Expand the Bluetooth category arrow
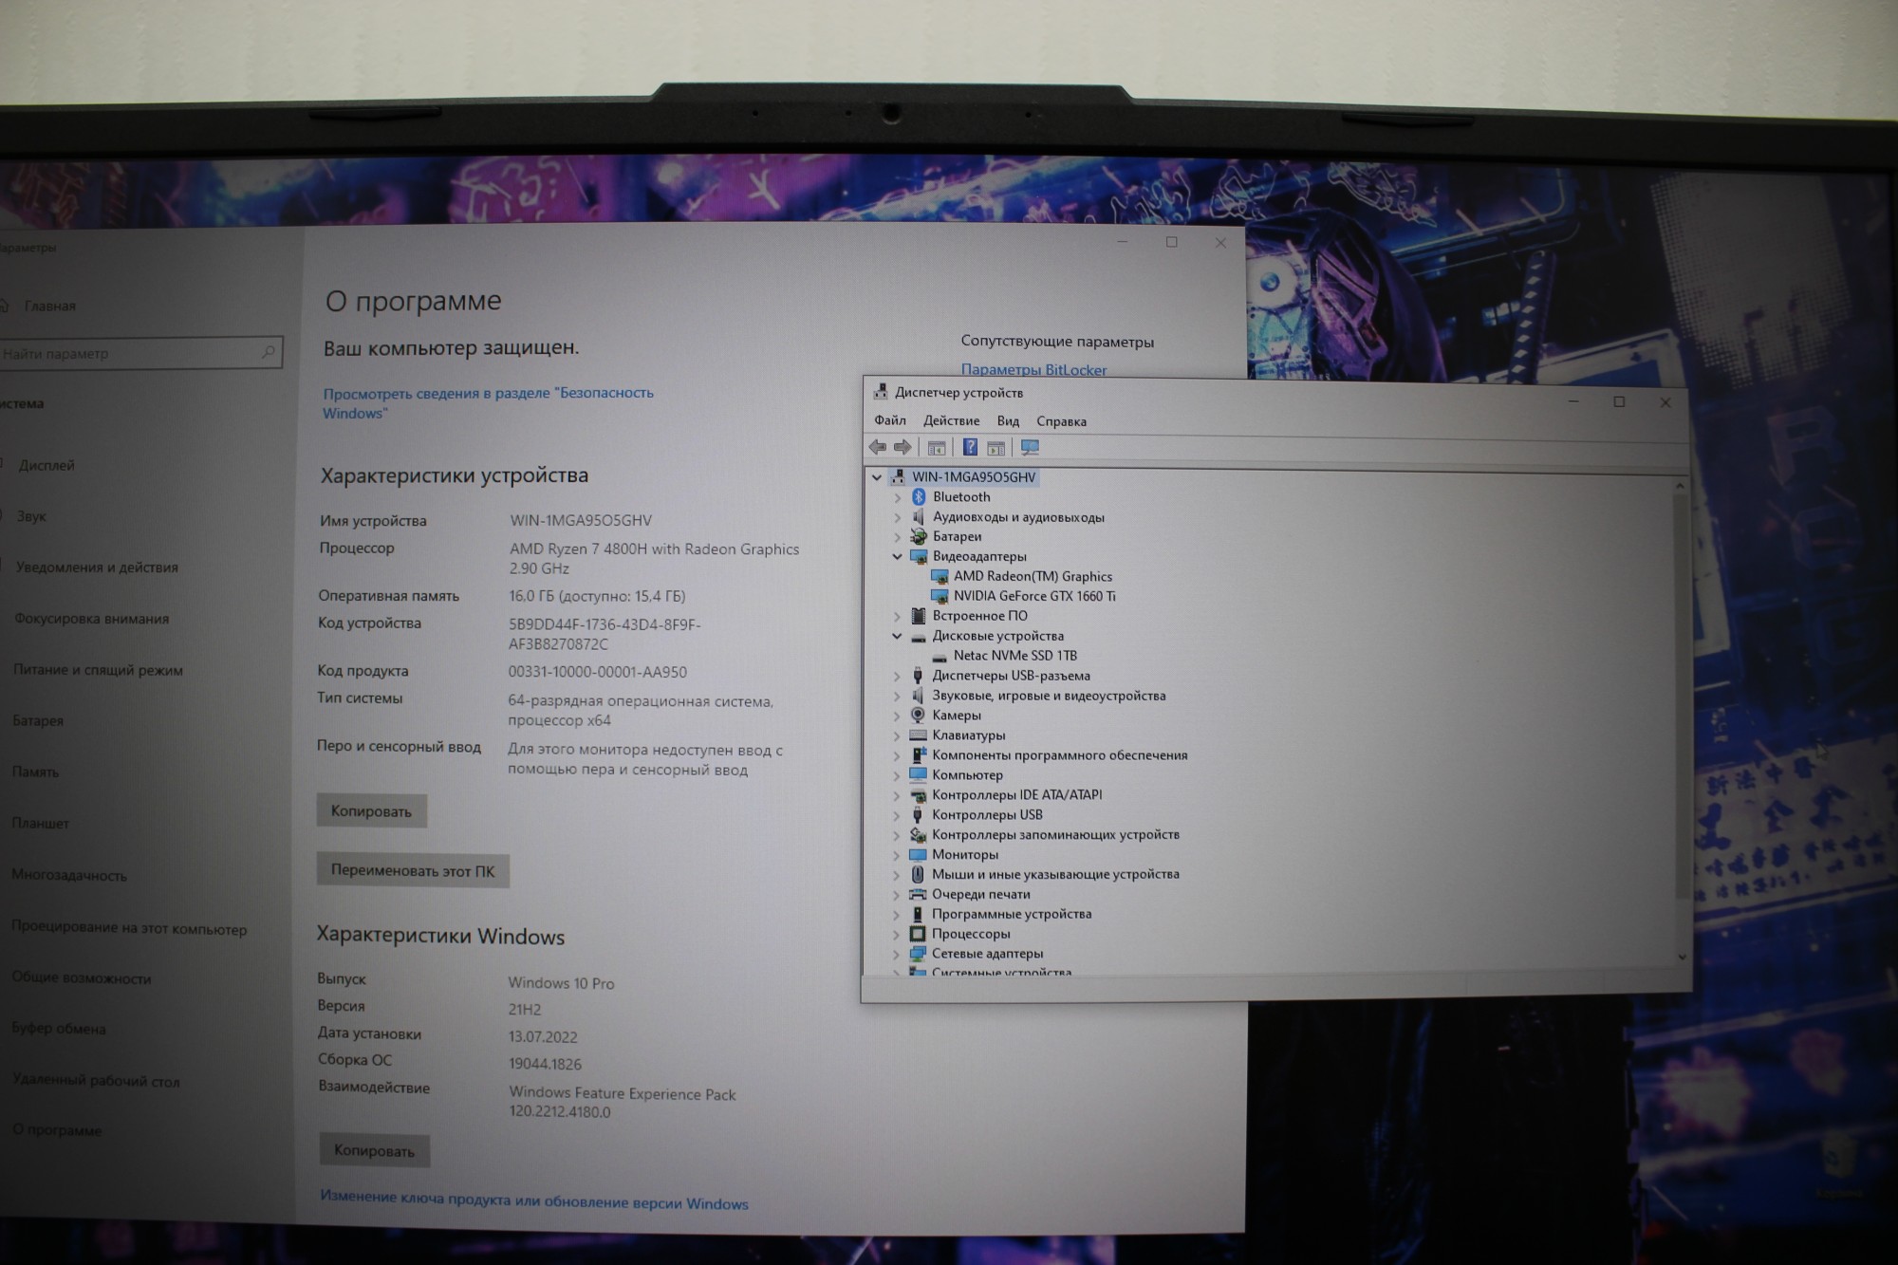The height and width of the screenshot is (1265, 1898). tap(898, 497)
